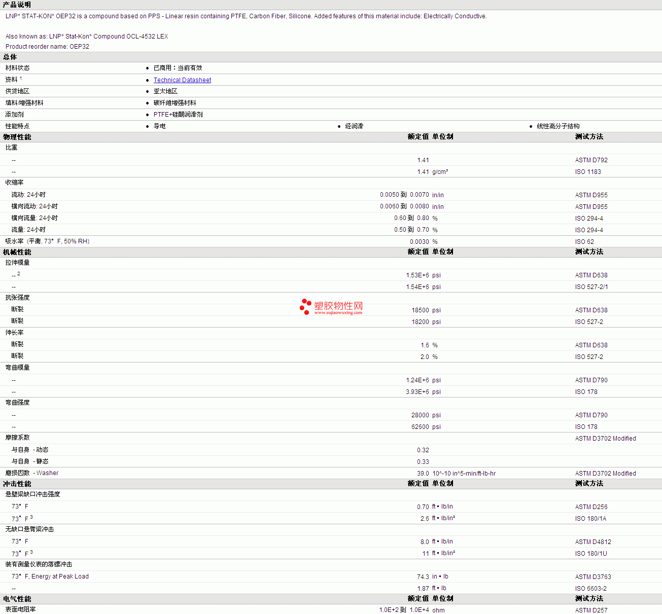Select the 已商用：当前有效 status value
Screen dimensions: 662x614
click(178, 68)
